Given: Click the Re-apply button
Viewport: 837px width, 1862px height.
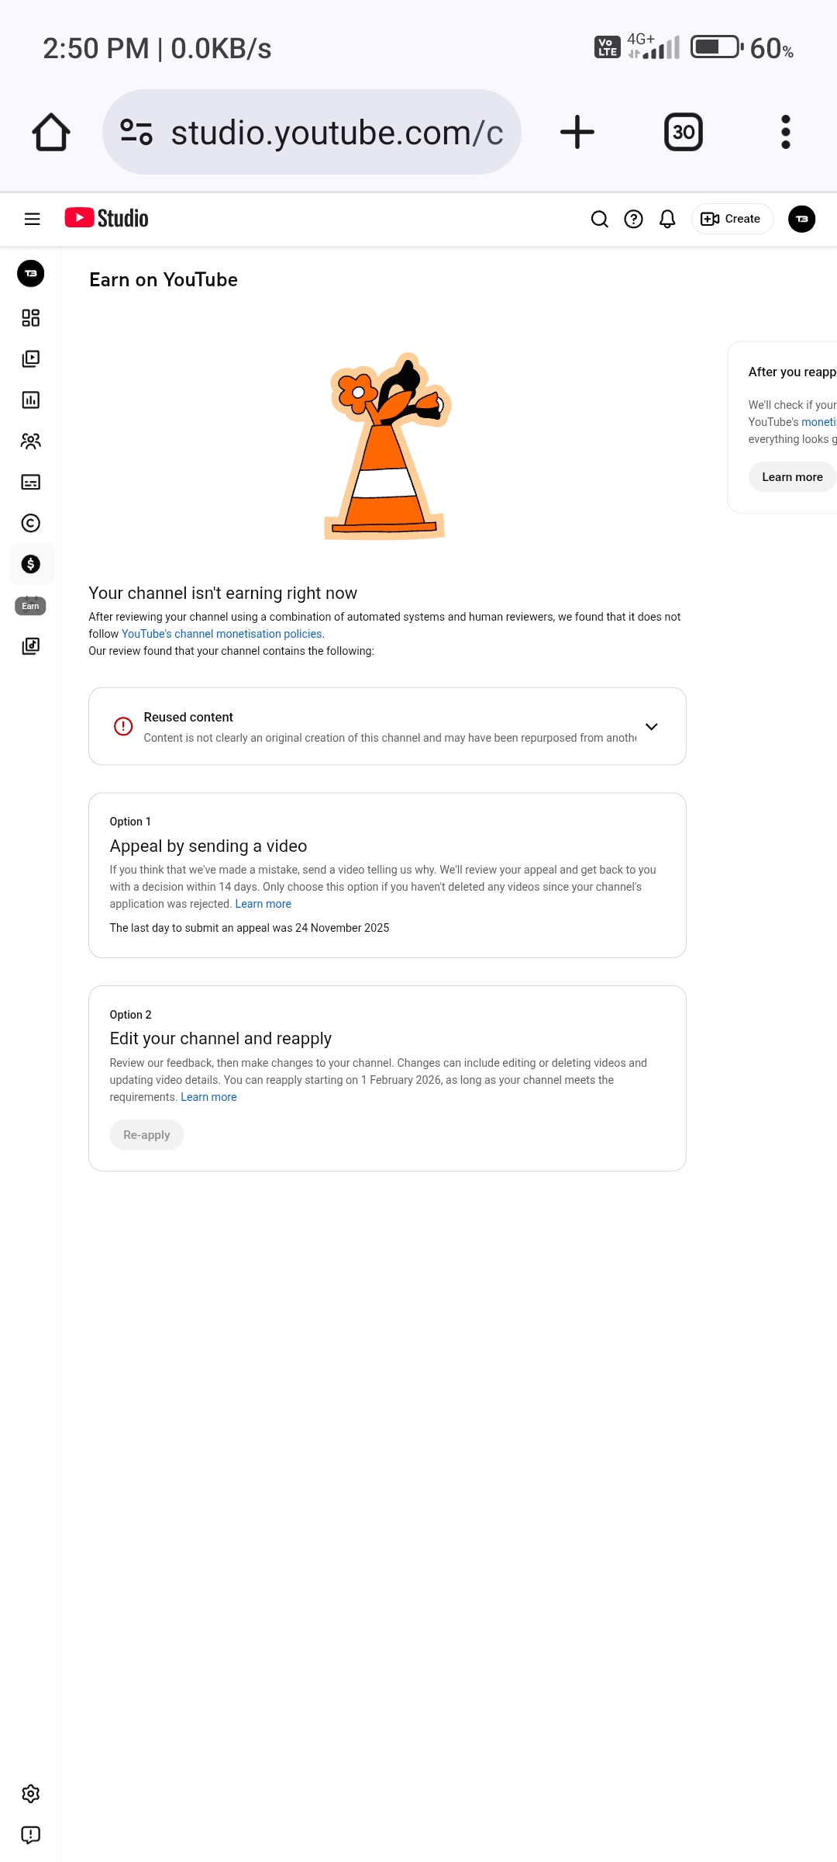Looking at the screenshot, I should point(146,1135).
